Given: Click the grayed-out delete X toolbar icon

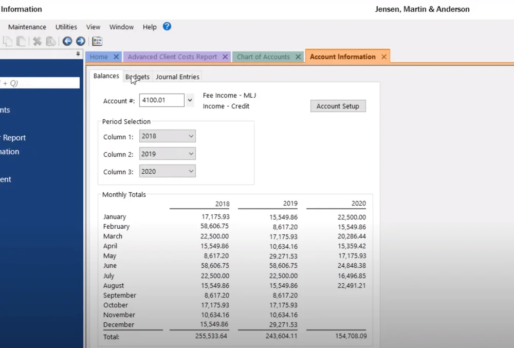Looking at the screenshot, I should (x=37, y=41).
